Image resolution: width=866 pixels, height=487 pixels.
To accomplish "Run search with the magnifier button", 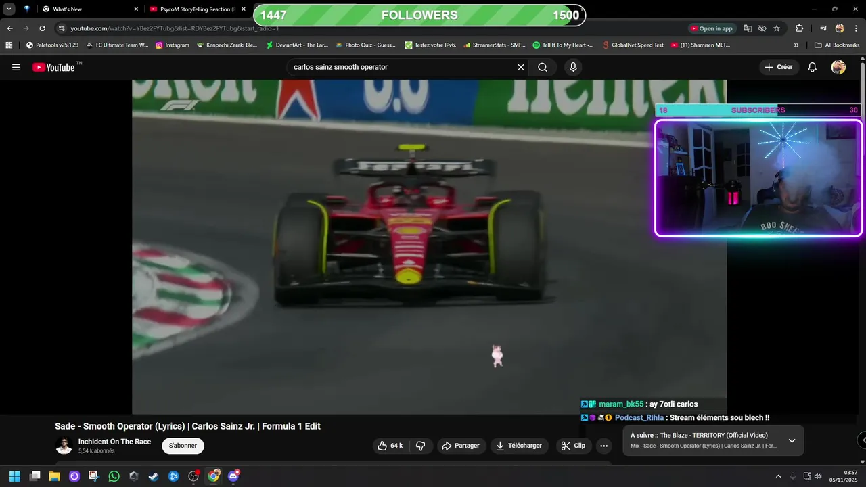I will [543, 67].
